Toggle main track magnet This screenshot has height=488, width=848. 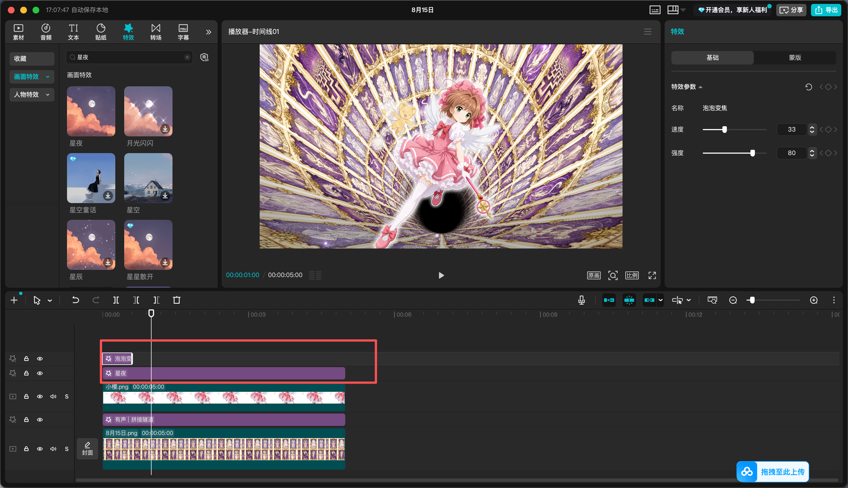click(609, 300)
